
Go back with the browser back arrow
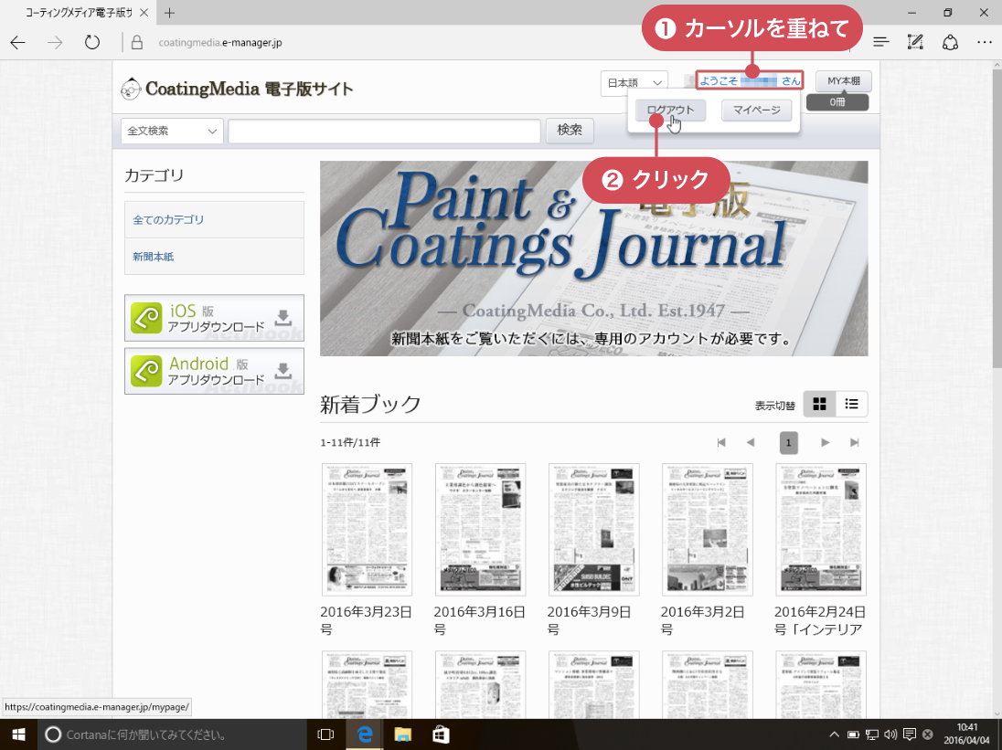pyautogui.click(x=18, y=42)
